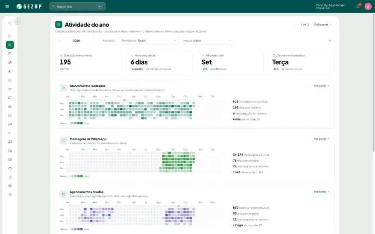
Task: Open the settings gear icon in sidebar
Action: click(10, 186)
